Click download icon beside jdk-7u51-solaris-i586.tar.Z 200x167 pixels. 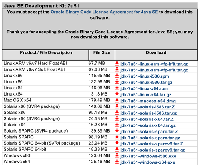pos(117,106)
